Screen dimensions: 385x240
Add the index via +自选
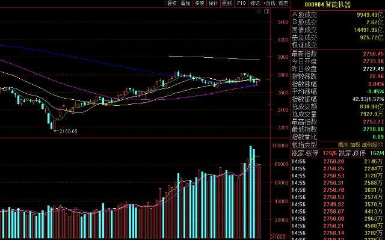coord(269,3)
